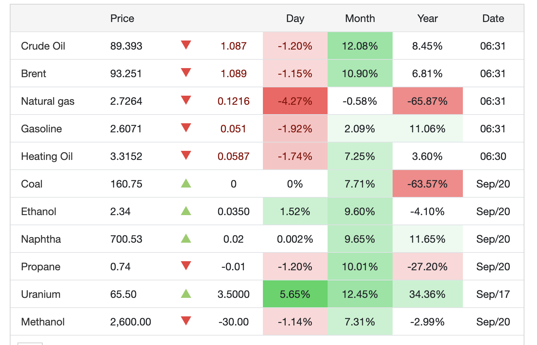Click the green up arrow in Ethanol row

coord(186,211)
